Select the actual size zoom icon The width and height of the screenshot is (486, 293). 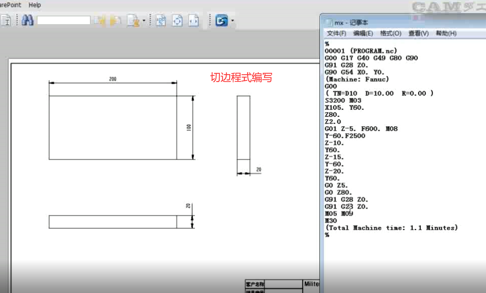pyautogui.click(x=161, y=20)
